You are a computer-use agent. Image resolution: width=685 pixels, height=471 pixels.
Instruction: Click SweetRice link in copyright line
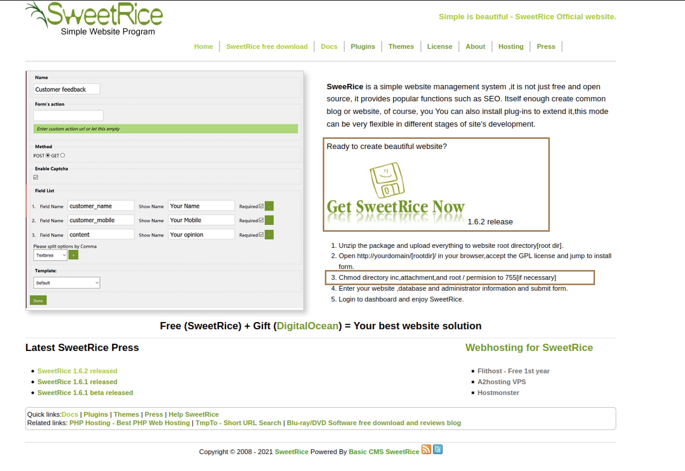tap(292, 452)
